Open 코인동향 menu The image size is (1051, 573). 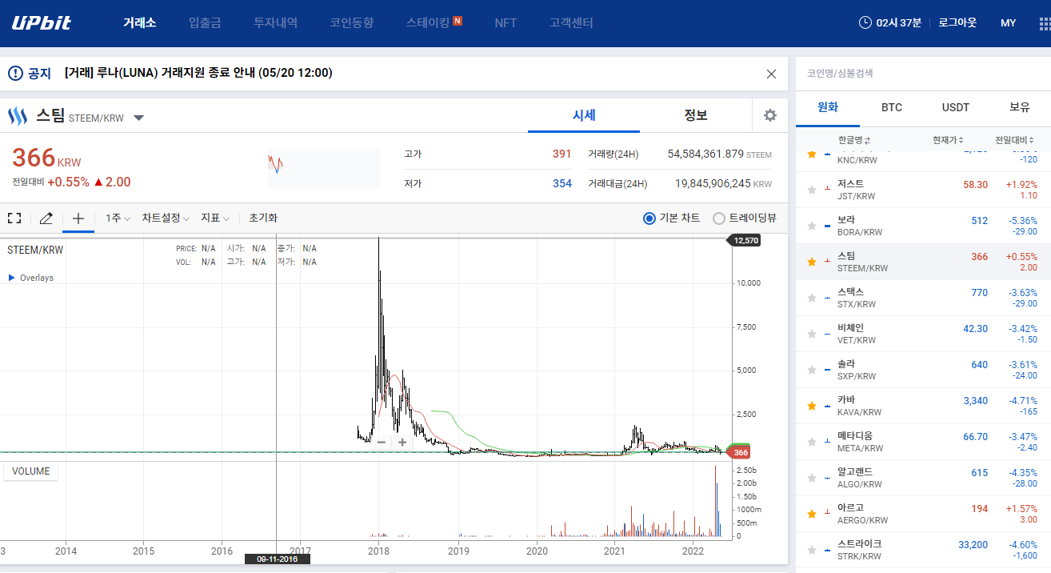351,22
